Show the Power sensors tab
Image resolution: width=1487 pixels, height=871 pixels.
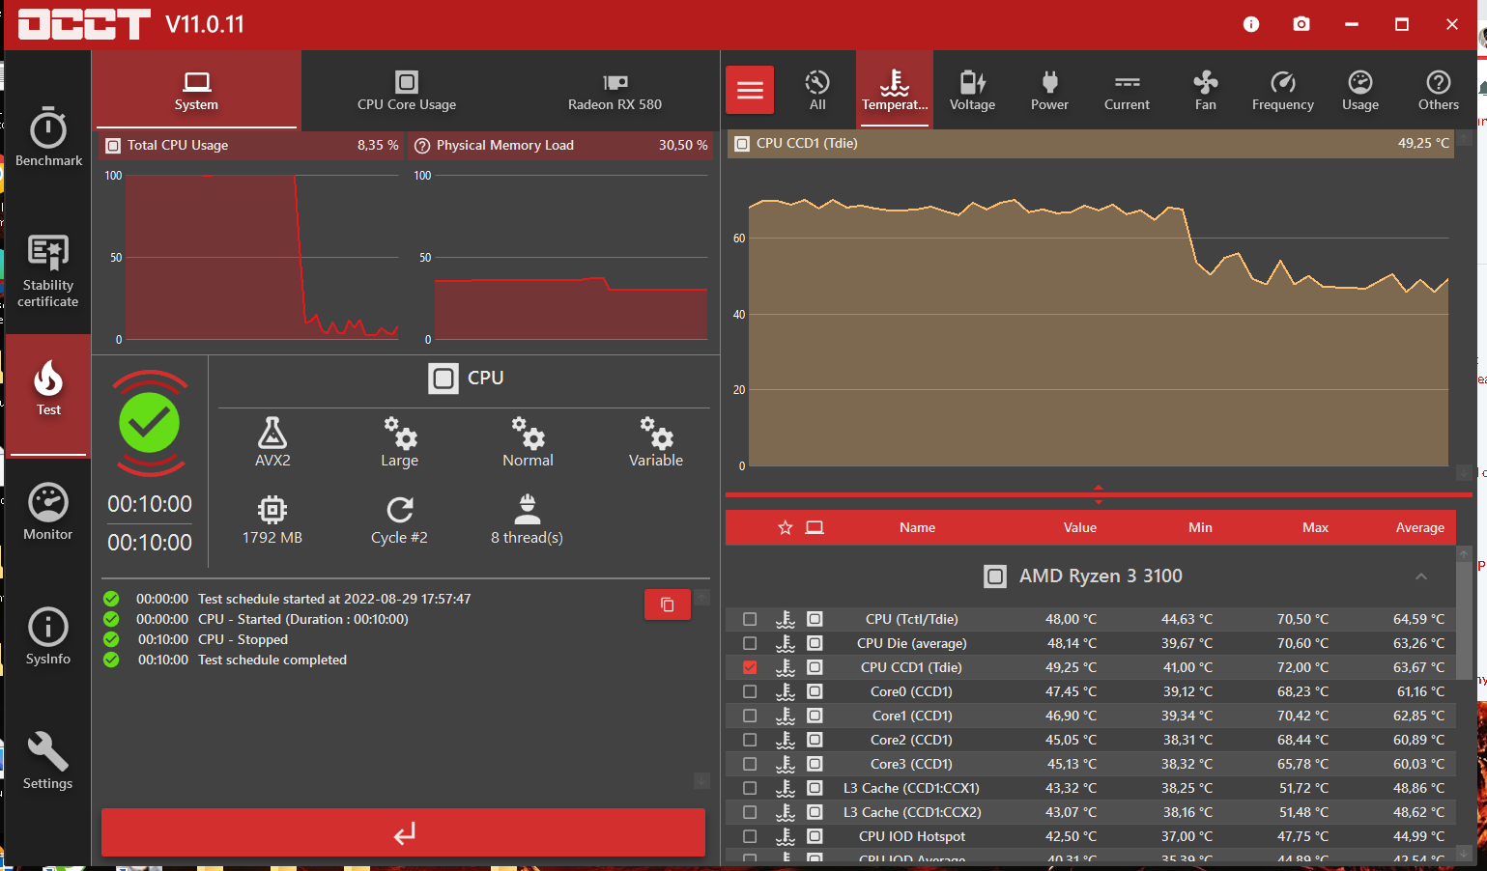[x=1049, y=90]
